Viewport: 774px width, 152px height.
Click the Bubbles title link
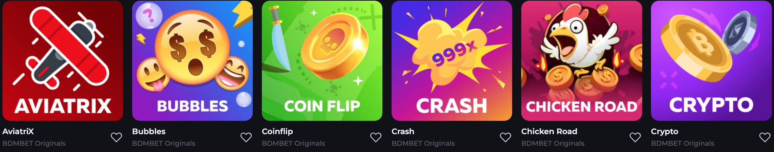[x=149, y=131]
